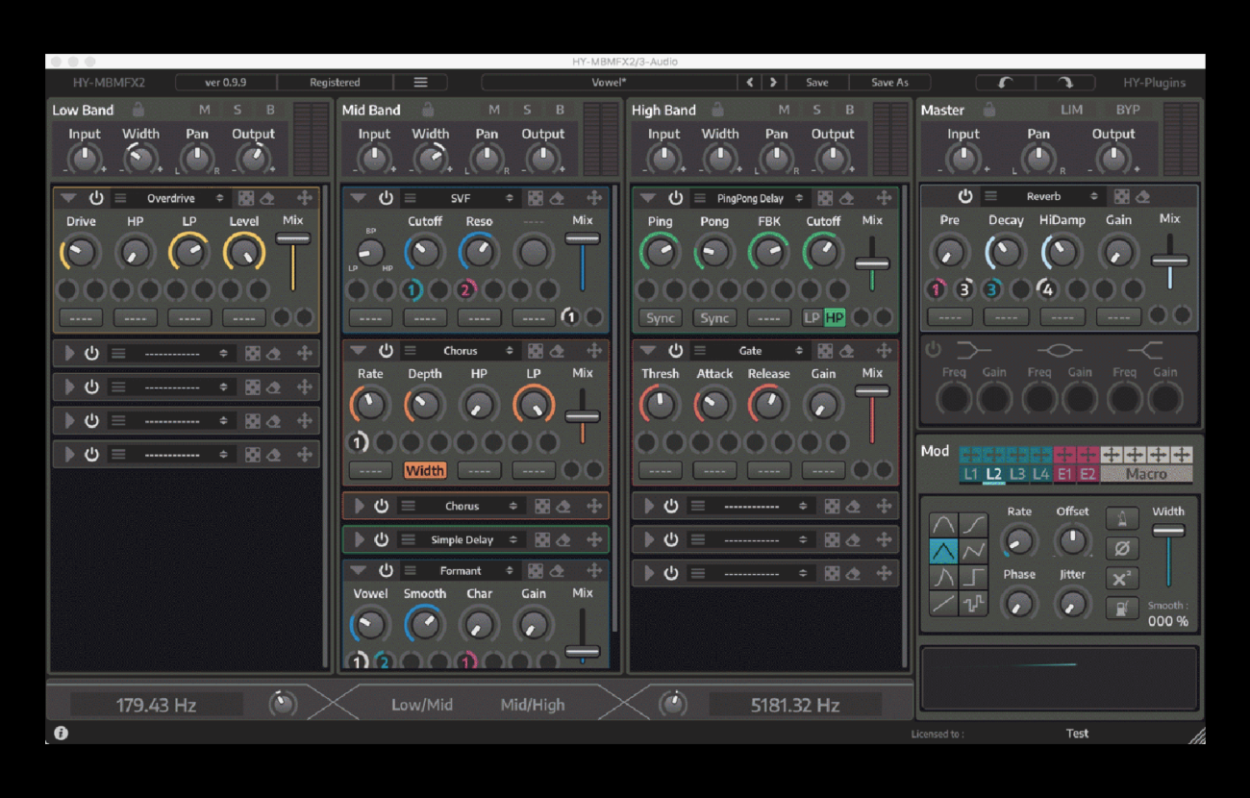The height and width of the screenshot is (798, 1250).
Task: Select the L1 modulation tab
Action: pyautogui.click(x=971, y=474)
